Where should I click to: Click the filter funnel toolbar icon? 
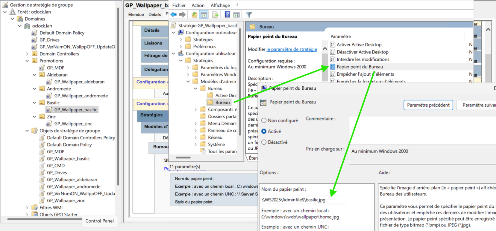tap(249, 14)
